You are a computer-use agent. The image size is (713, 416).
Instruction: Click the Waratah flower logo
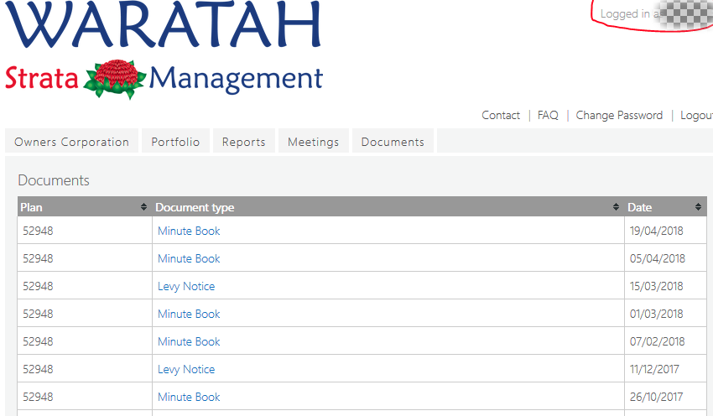[x=115, y=79]
